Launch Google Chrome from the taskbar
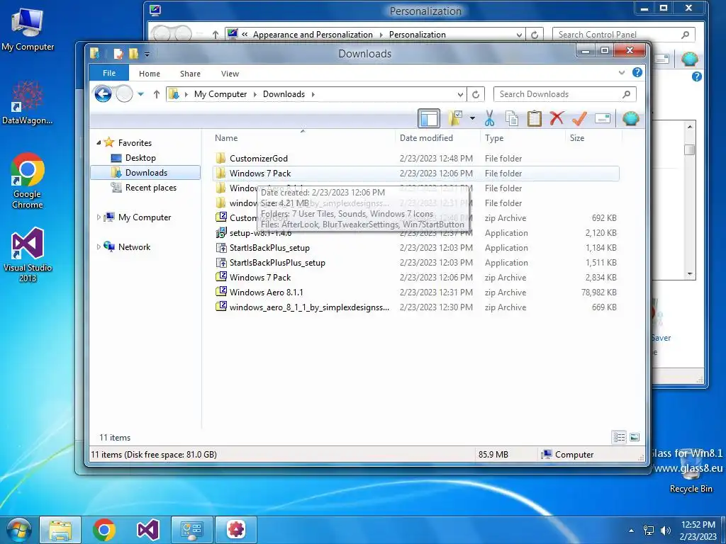 104,530
